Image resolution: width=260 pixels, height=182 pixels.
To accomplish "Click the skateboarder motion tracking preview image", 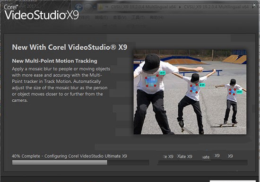I will [x=190, y=92].
